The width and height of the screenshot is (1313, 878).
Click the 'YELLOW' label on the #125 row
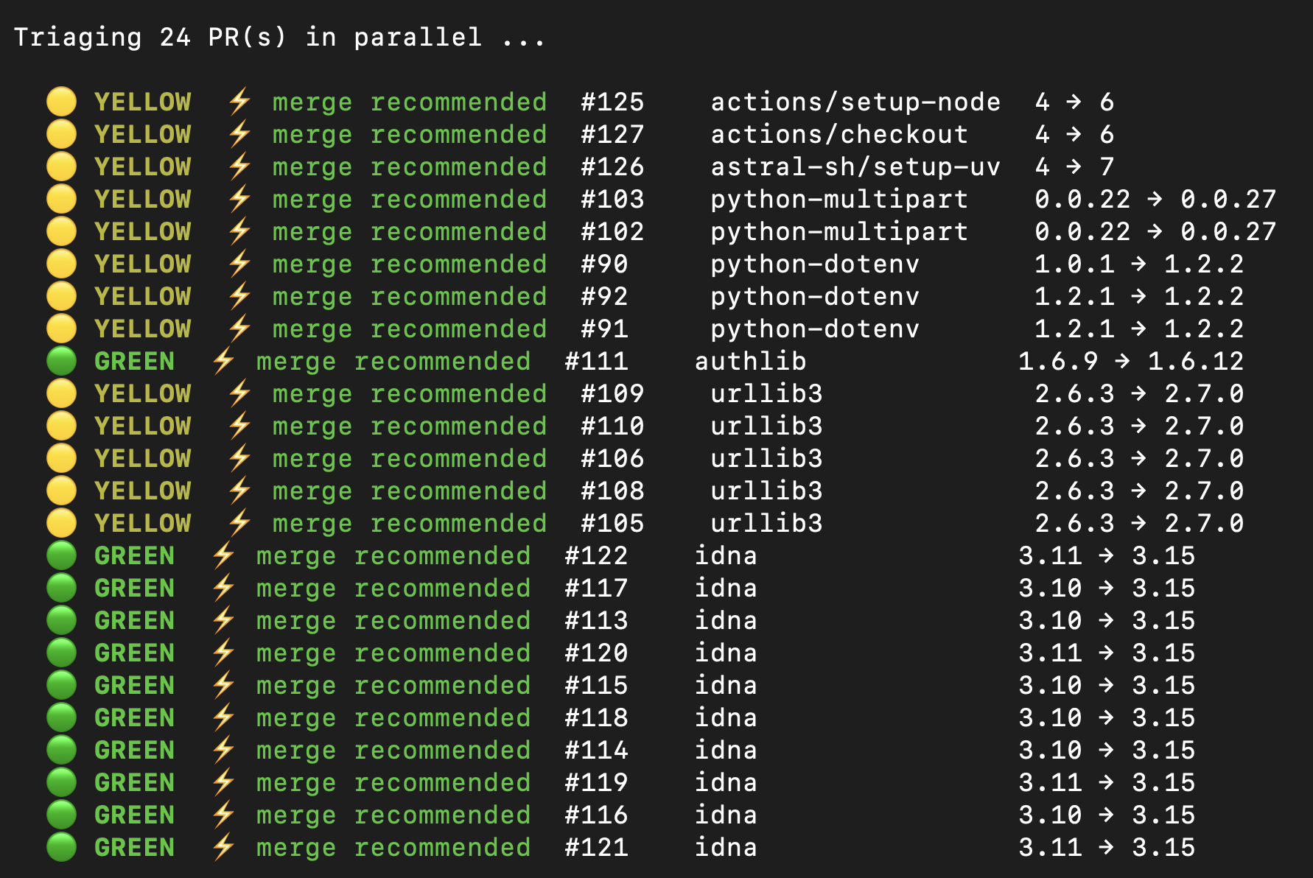[x=142, y=102]
